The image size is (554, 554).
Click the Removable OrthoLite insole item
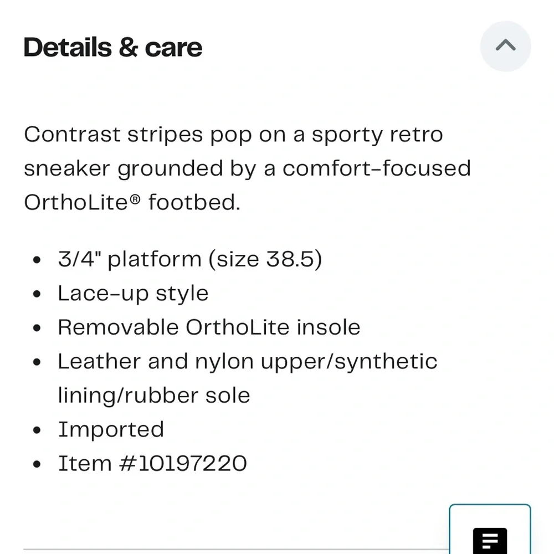(209, 327)
